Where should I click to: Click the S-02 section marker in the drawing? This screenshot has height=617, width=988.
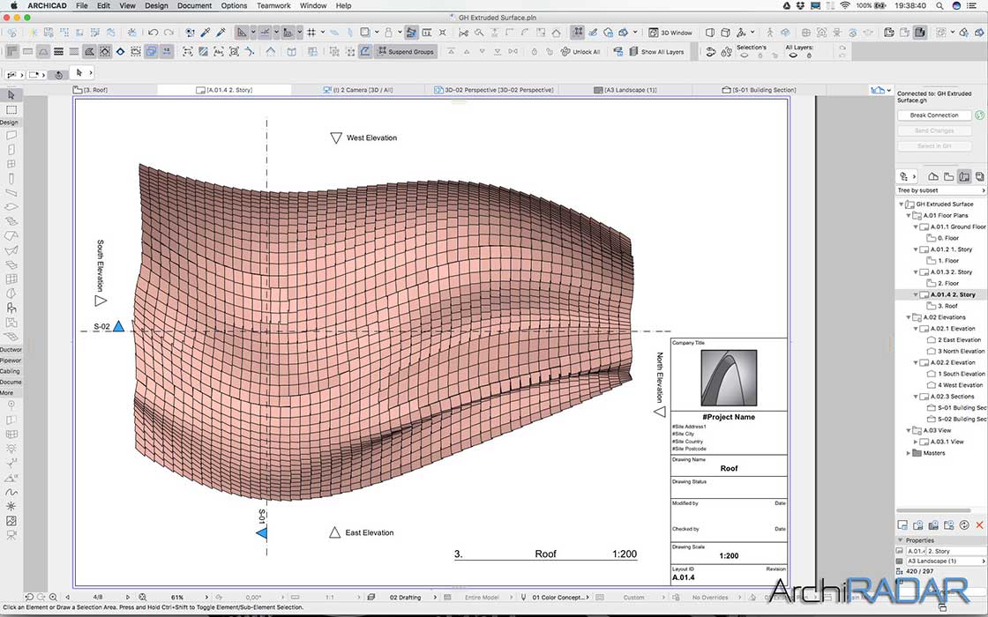pos(117,326)
